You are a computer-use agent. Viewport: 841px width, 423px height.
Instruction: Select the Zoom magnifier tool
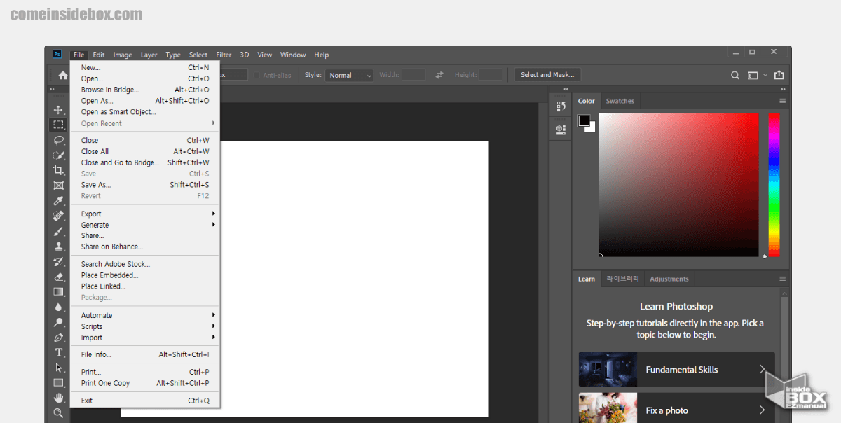click(x=59, y=413)
